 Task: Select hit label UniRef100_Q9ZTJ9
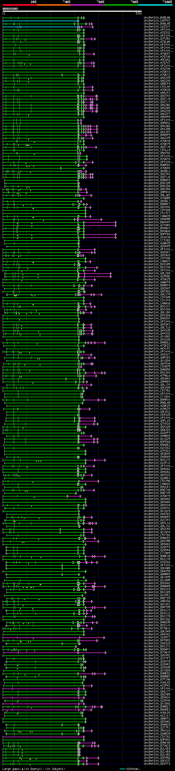pos(157,99)
